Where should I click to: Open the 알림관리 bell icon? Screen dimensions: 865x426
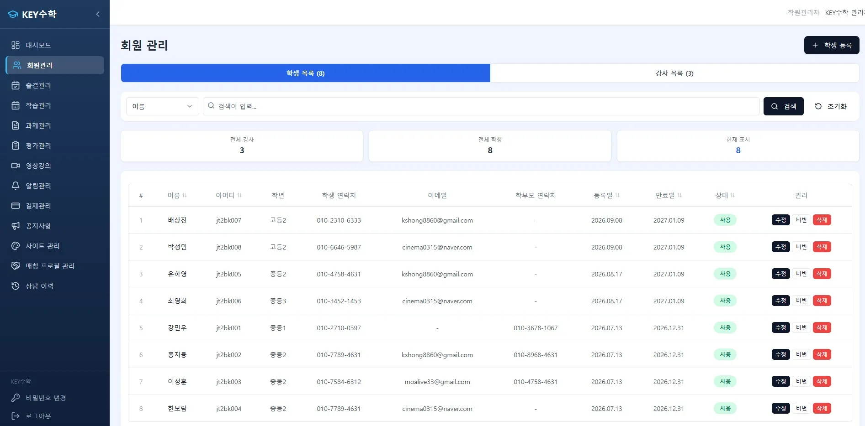pyautogui.click(x=16, y=186)
